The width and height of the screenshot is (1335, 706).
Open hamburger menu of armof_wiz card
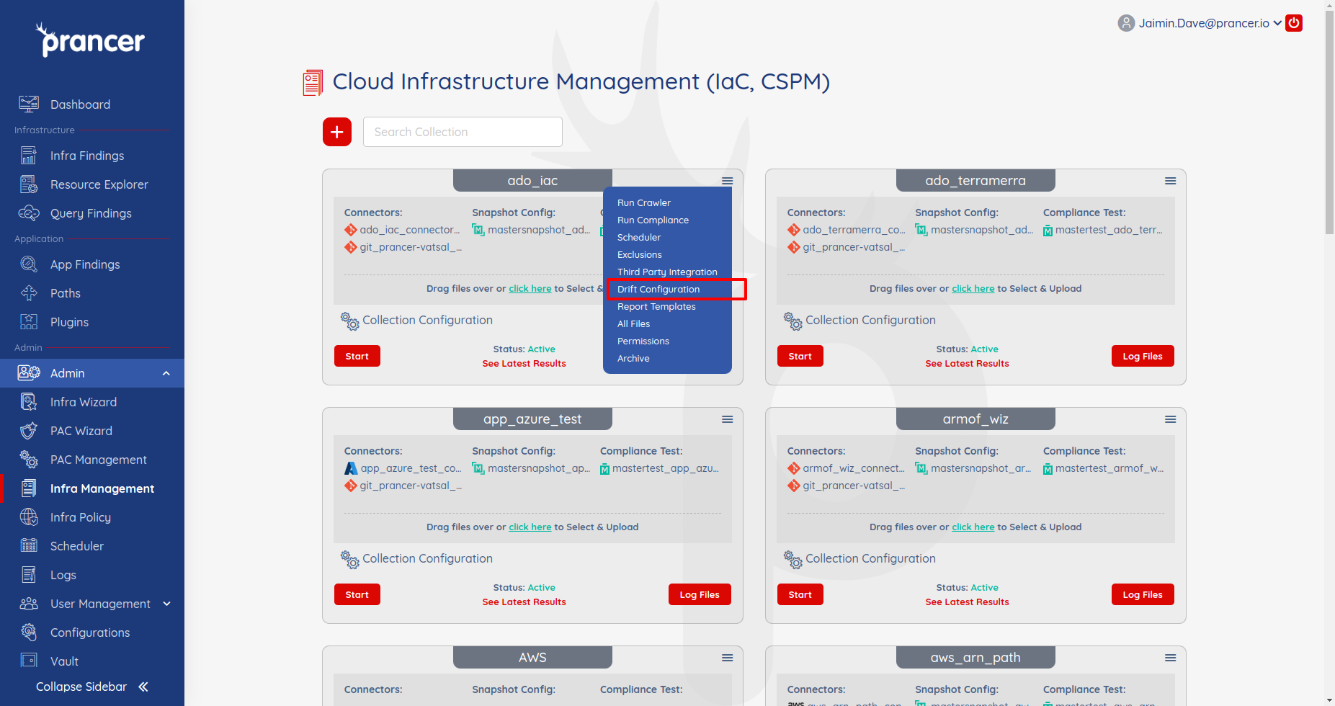1171,419
